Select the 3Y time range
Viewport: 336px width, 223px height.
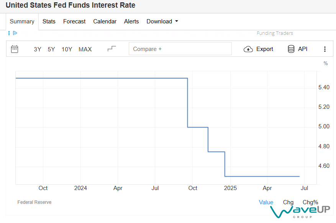click(38, 49)
